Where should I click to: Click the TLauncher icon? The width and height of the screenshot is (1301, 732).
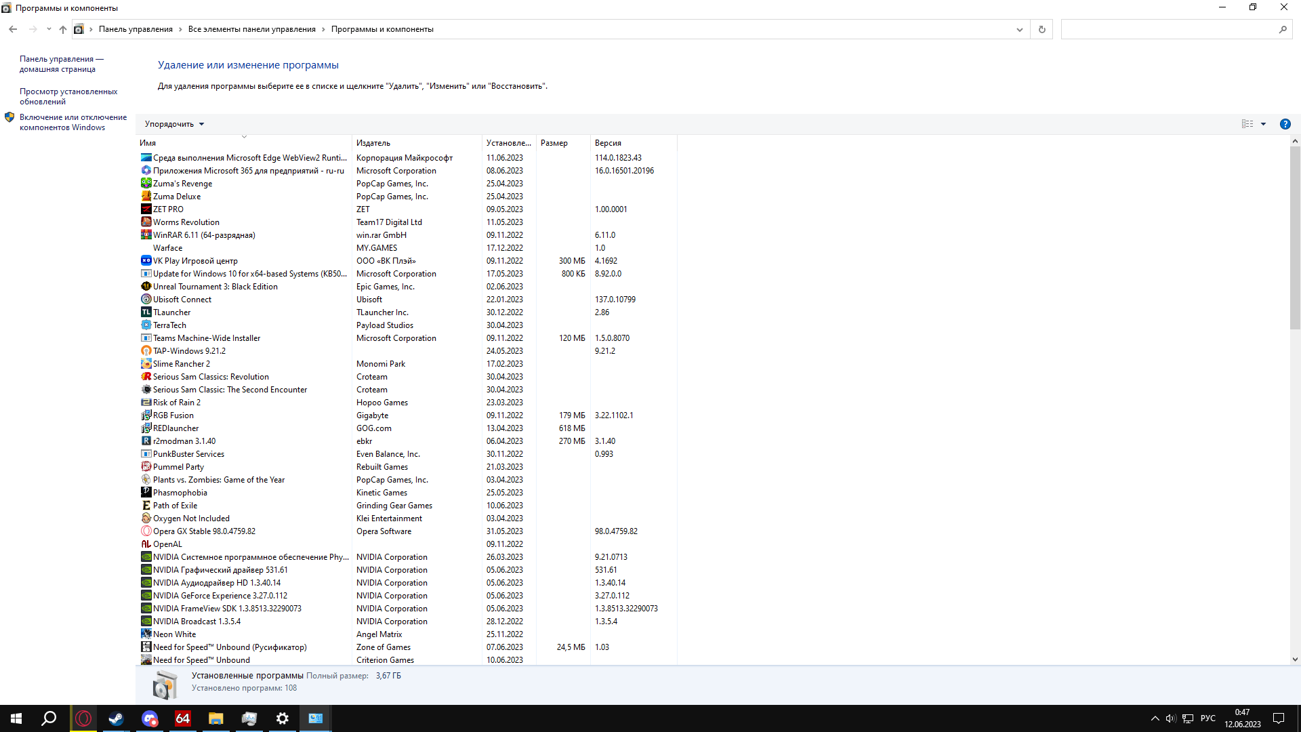(x=146, y=312)
